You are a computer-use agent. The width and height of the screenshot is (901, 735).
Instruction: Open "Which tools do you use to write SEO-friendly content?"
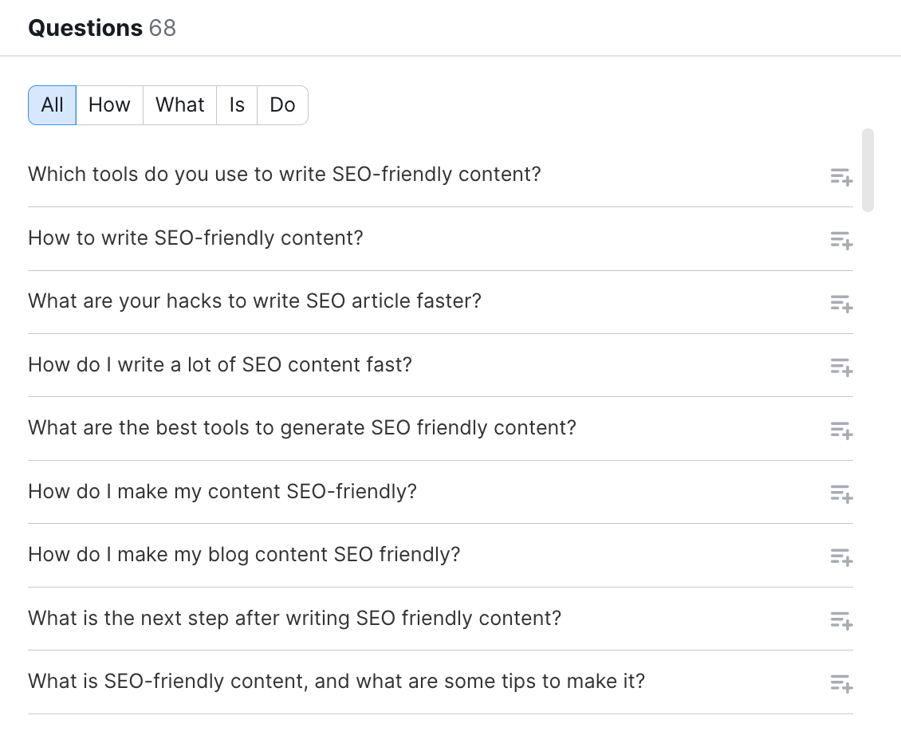[x=284, y=174]
